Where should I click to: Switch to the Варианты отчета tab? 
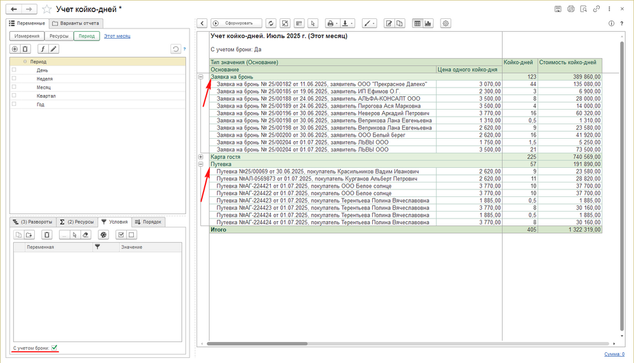coord(76,23)
